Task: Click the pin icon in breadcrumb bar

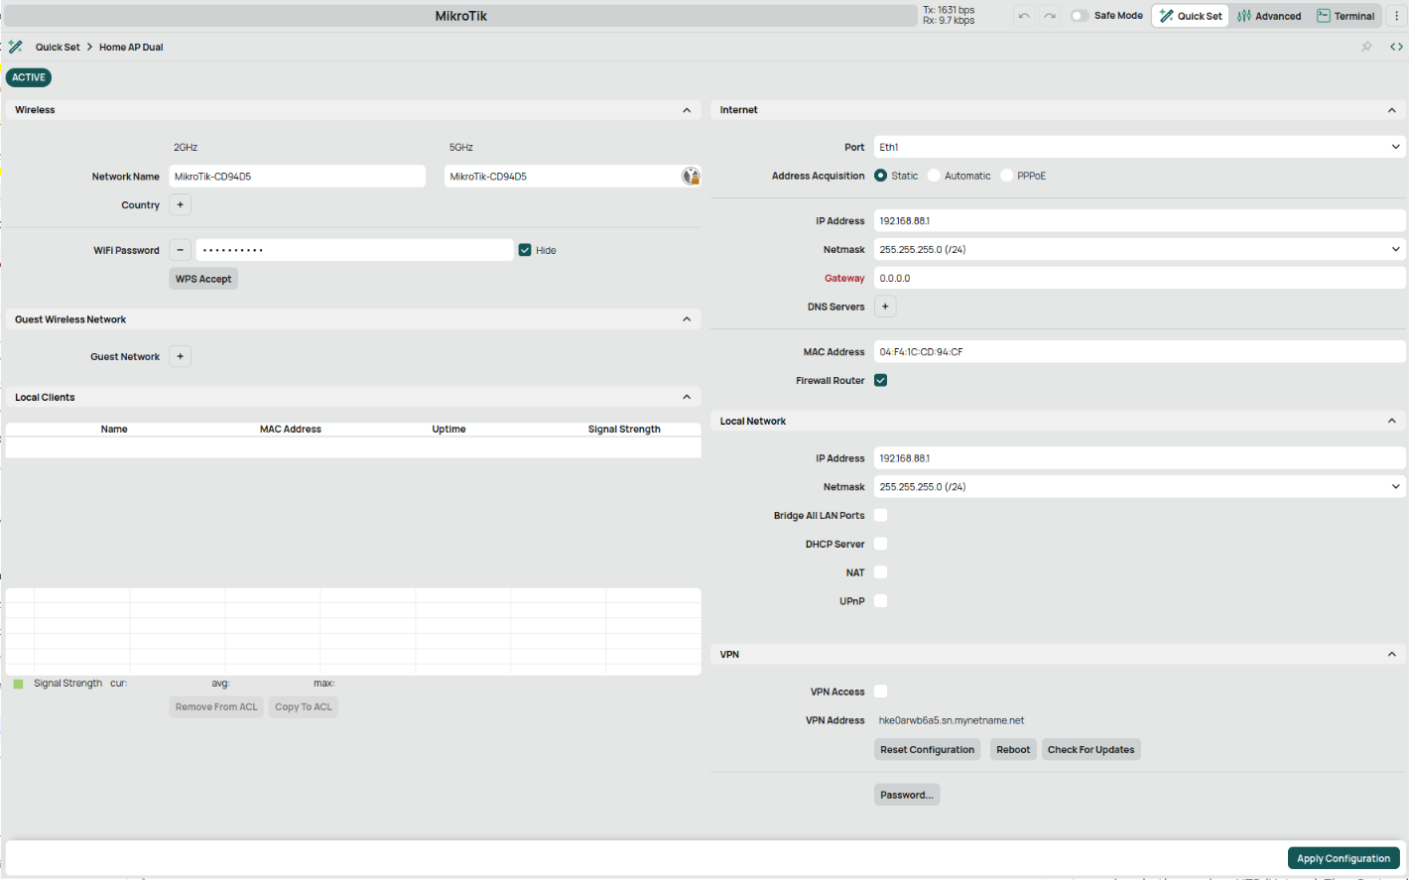Action: 1366,47
